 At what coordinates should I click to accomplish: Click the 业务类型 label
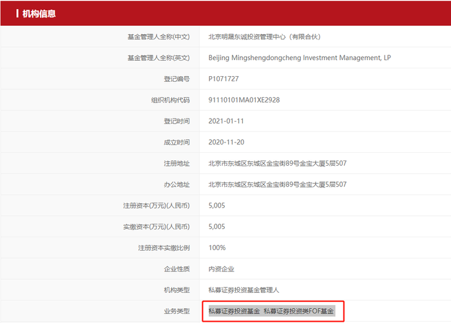[177, 311]
